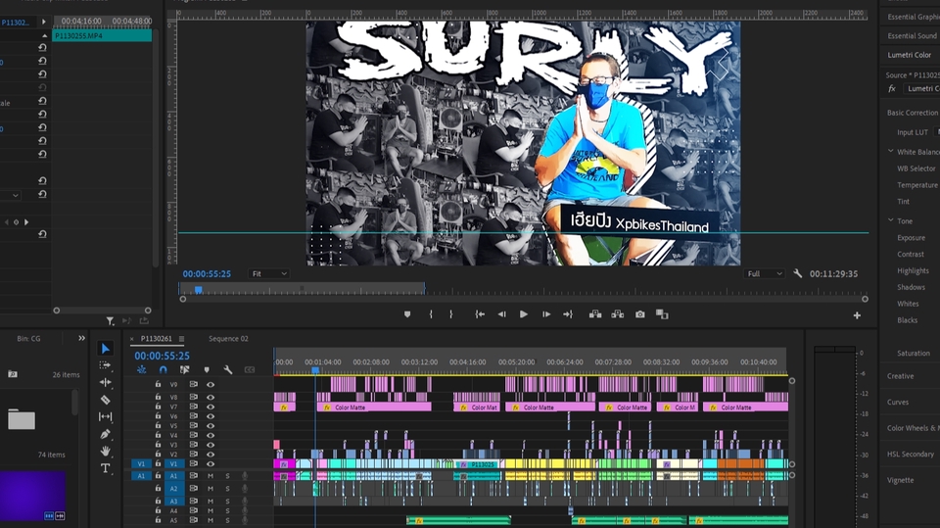
Task: Open the Bin: CG tab
Action: coord(28,339)
